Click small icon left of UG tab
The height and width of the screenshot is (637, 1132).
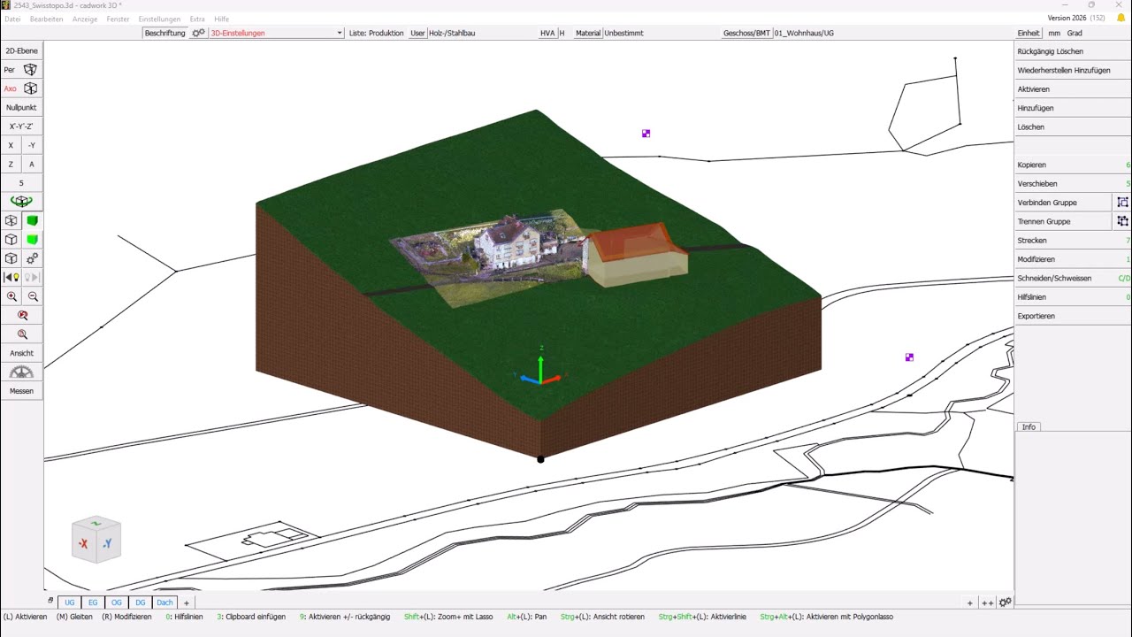click(x=50, y=601)
